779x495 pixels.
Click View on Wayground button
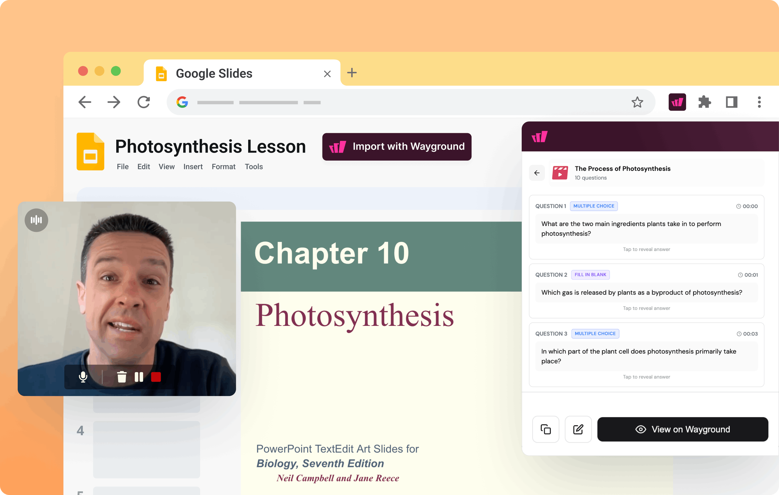tap(683, 429)
